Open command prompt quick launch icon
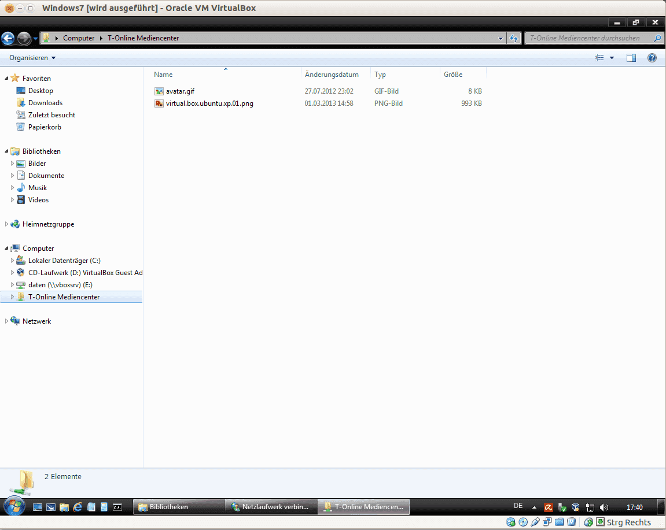The width and height of the screenshot is (666, 530). tap(117, 507)
